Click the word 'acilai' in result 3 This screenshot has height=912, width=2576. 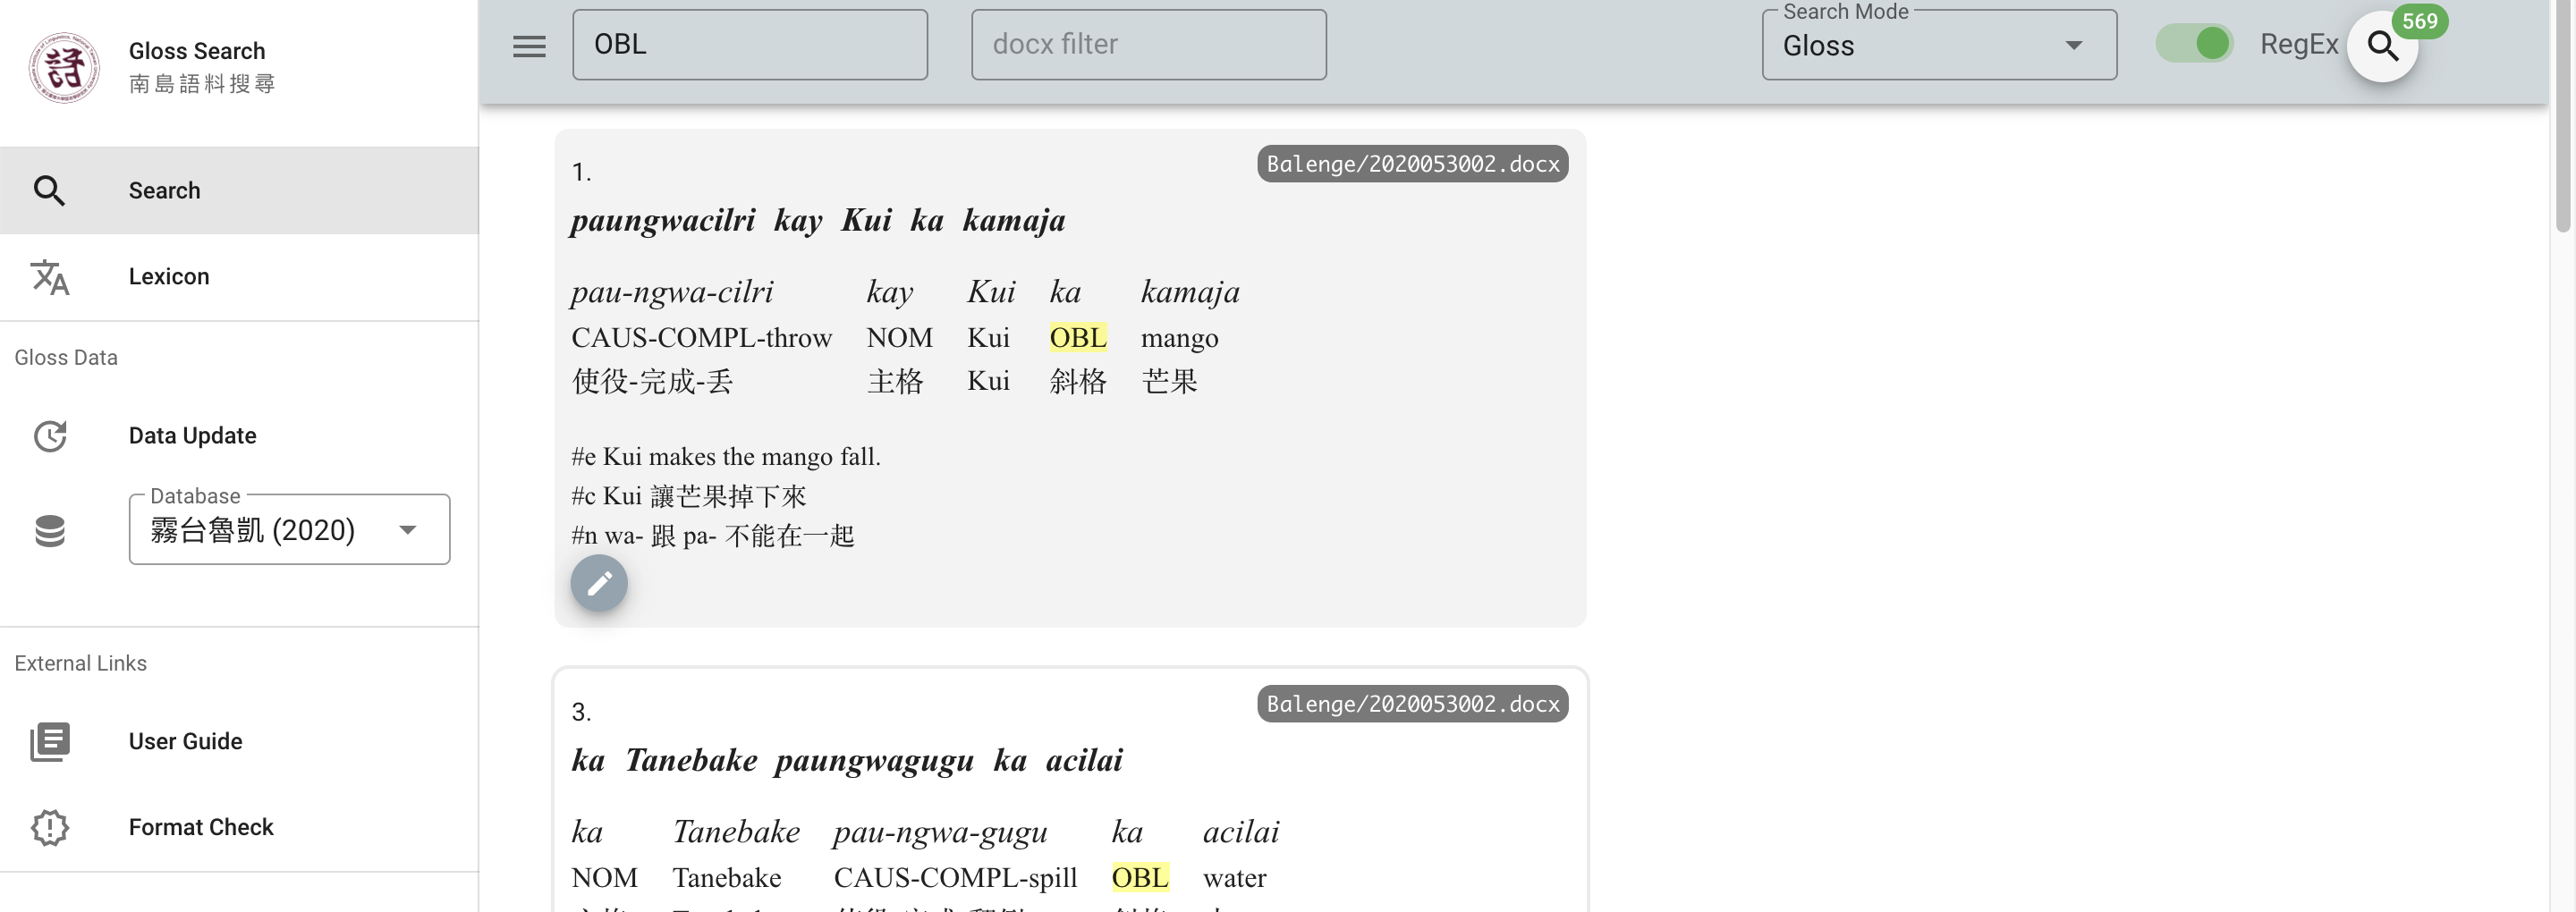(1241, 832)
